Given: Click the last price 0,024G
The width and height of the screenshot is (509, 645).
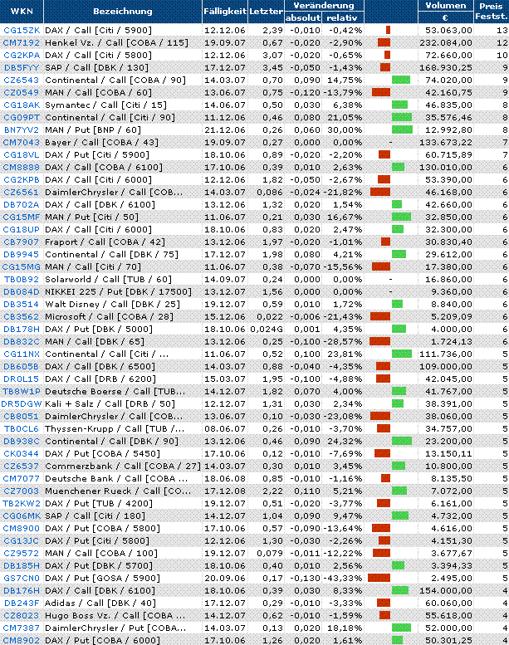Looking at the screenshot, I should coord(267,329).
